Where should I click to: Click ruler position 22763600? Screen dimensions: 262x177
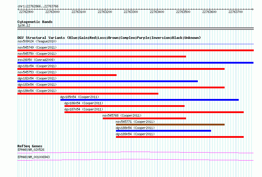coord(209,12)
